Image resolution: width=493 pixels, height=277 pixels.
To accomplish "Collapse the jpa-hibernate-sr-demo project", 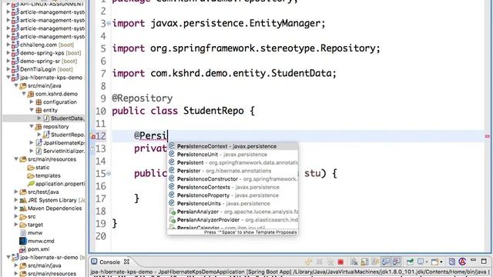I will point(8,257).
